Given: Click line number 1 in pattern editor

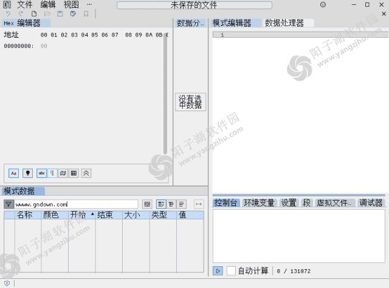Looking at the screenshot, I should [x=222, y=35].
